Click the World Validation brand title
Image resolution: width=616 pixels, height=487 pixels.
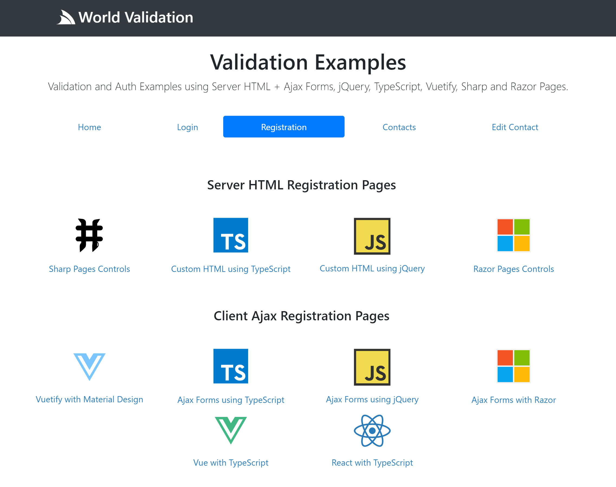click(x=136, y=17)
